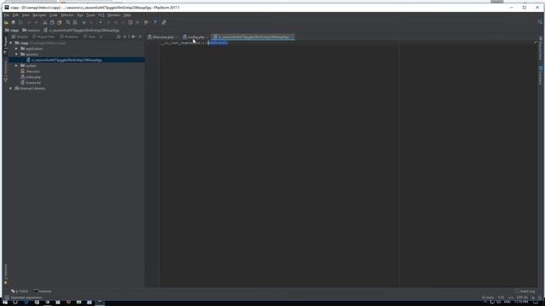The image size is (545, 306).
Task: Click the Replace toolbar icon
Action: pos(75,23)
